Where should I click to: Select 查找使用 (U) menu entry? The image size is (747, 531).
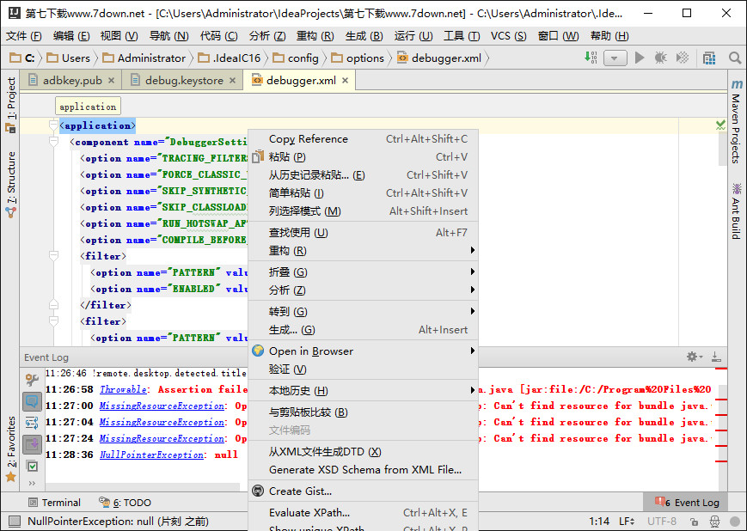(363, 232)
